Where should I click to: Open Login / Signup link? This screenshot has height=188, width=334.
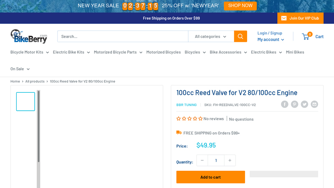270,33
